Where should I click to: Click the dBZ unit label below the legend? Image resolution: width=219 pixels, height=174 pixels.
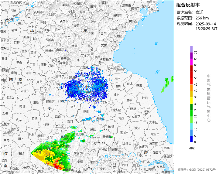(x=192, y=148)
